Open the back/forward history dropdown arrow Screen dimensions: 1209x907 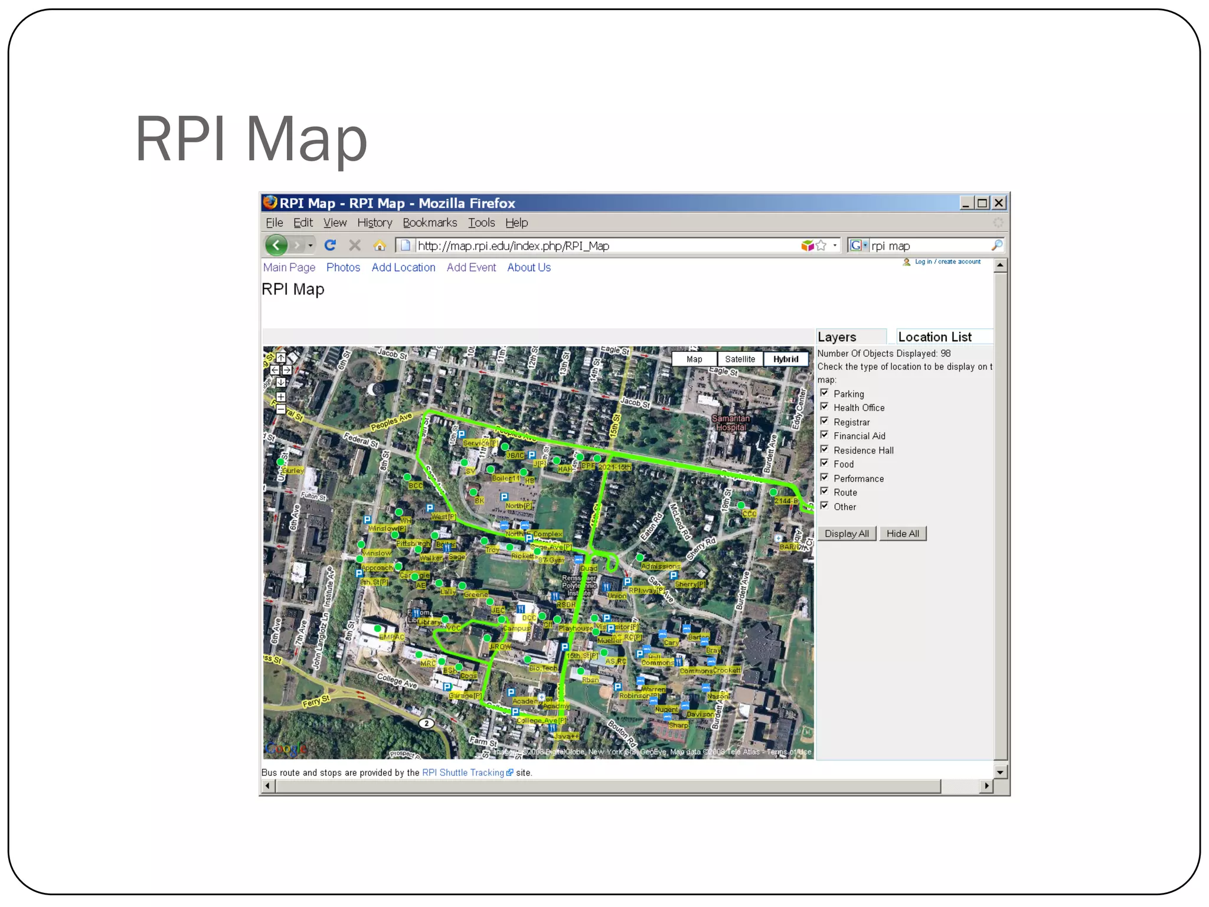pyautogui.click(x=311, y=245)
